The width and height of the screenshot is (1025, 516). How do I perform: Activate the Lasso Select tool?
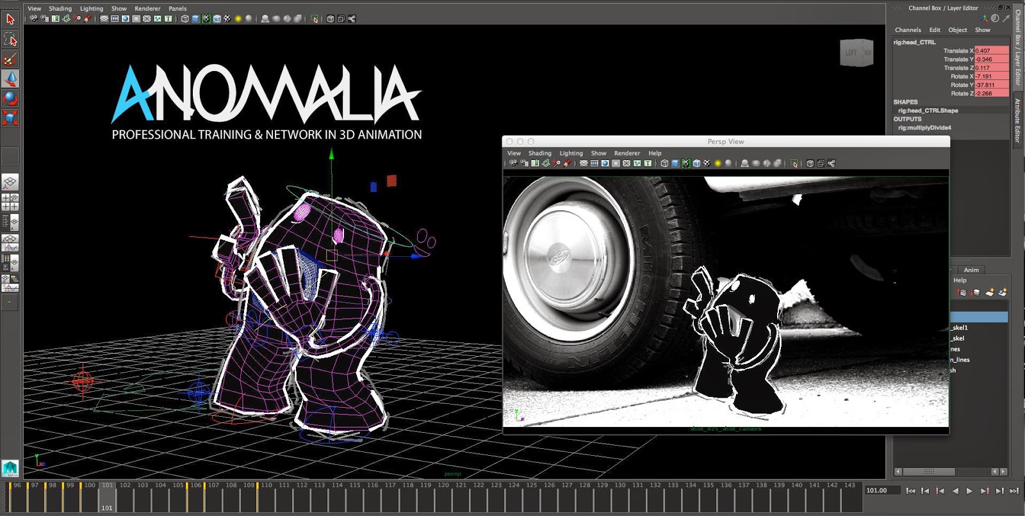(x=10, y=40)
